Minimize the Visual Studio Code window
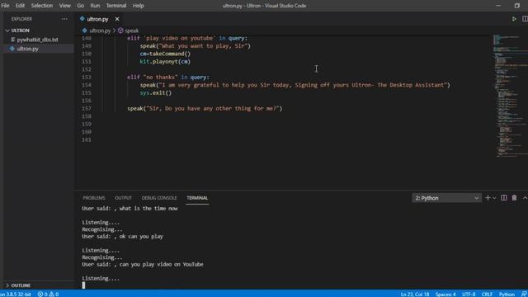Image resolution: width=528 pixels, height=297 pixels. click(498, 6)
